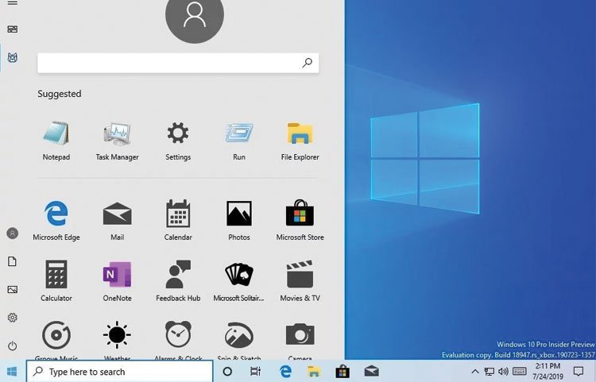Show hidden system tray icons chevron
This screenshot has width=596, height=382.
click(x=475, y=372)
